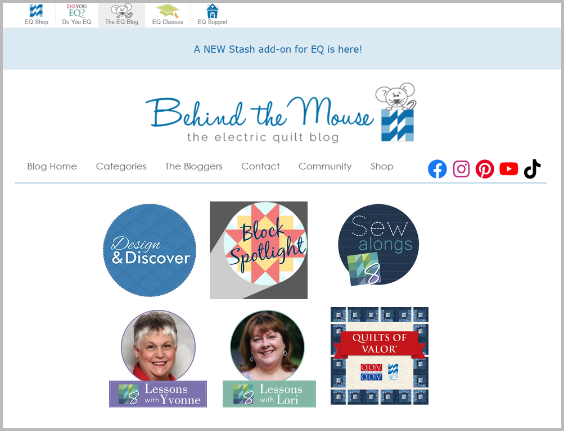Open the Block Spotlight image
The height and width of the screenshot is (431, 564).
(x=259, y=250)
